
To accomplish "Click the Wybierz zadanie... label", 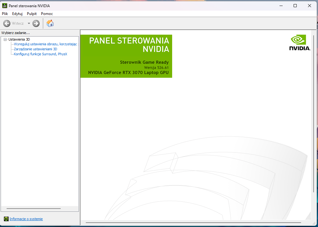I will coord(16,33).
